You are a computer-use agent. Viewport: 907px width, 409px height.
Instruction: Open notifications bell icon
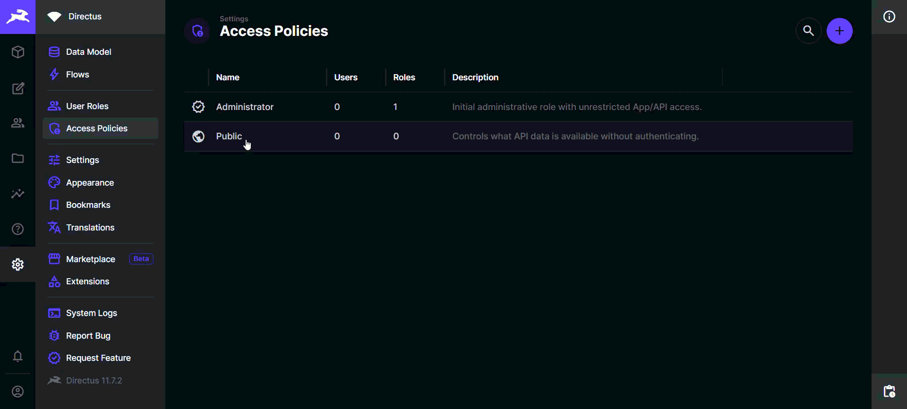point(17,356)
